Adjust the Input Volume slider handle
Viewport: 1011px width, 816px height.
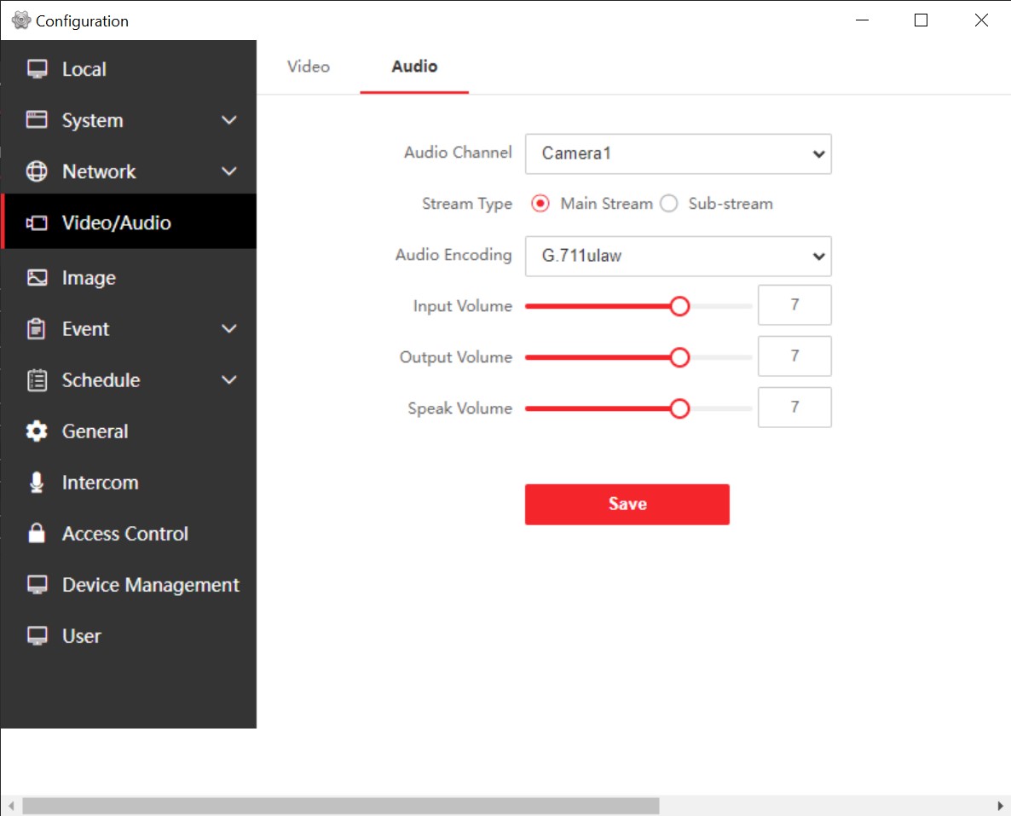click(x=679, y=305)
